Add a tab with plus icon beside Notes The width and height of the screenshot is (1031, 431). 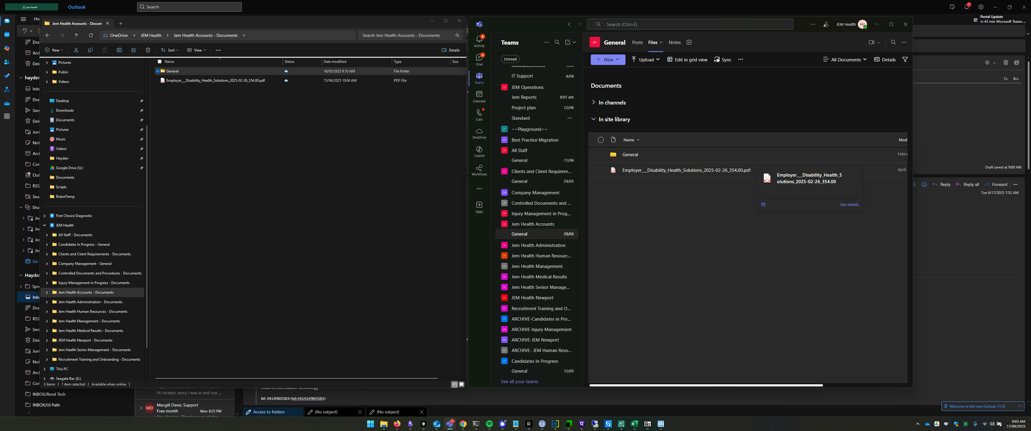[x=689, y=43]
